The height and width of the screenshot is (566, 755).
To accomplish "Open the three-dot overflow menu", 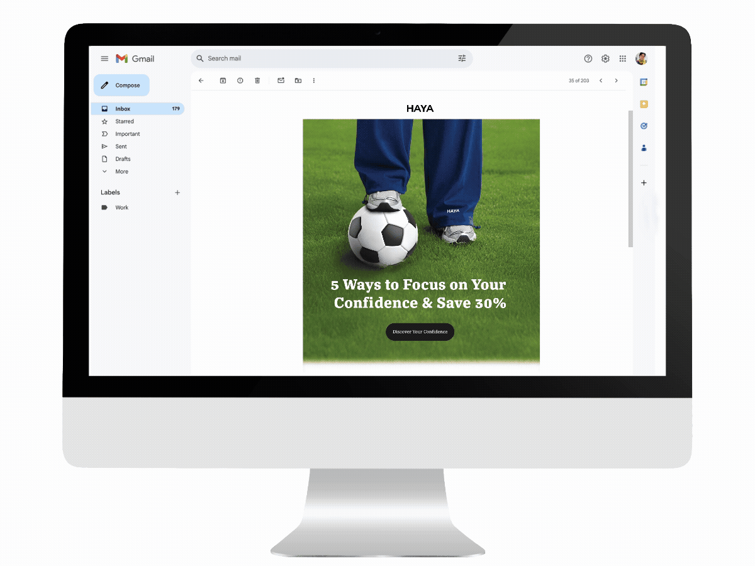I will tap(314, 80).
